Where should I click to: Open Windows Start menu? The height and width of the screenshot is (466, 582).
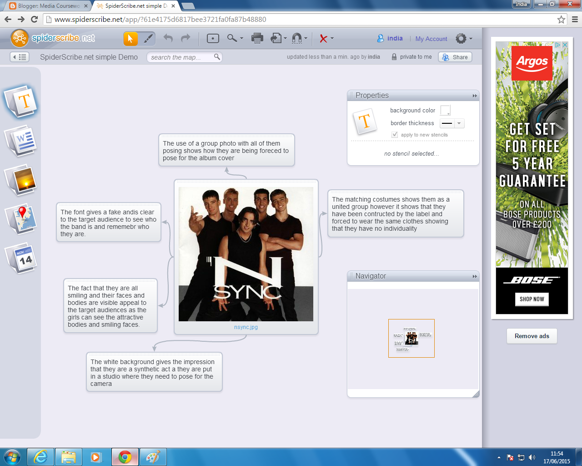pyautogui.click(x=12, y=457)
